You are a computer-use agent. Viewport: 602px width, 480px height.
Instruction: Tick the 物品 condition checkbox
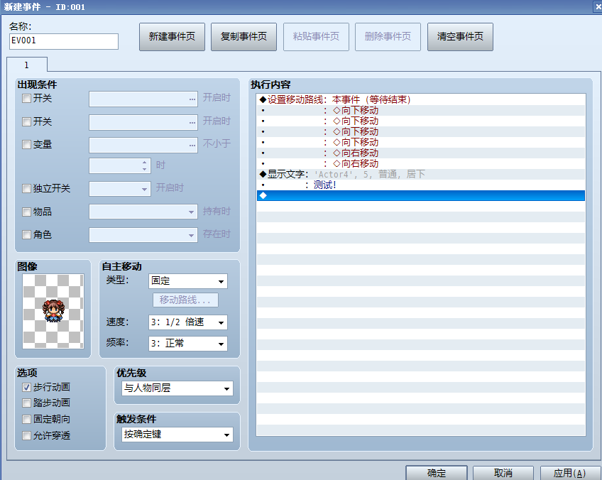coord(26,212)
